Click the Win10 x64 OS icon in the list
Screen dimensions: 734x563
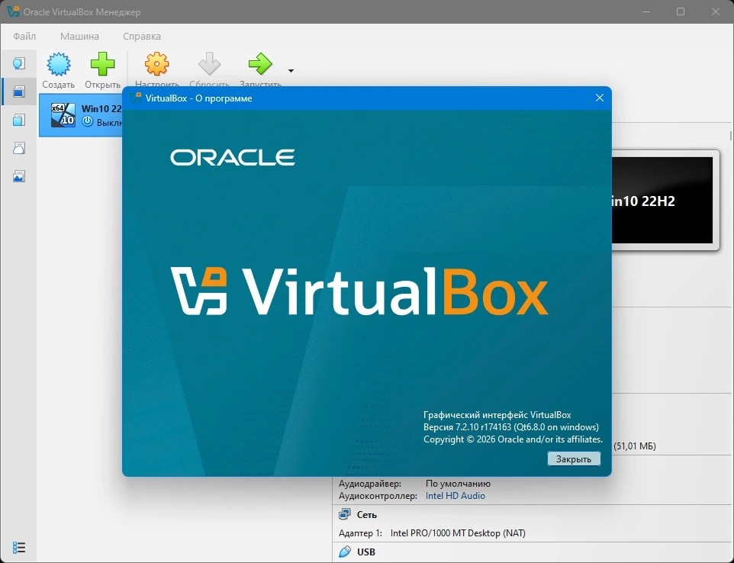point(63,115)
